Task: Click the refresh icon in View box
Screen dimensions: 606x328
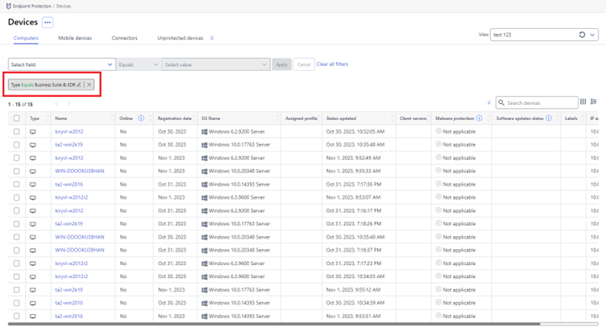Action: point(582,35)
